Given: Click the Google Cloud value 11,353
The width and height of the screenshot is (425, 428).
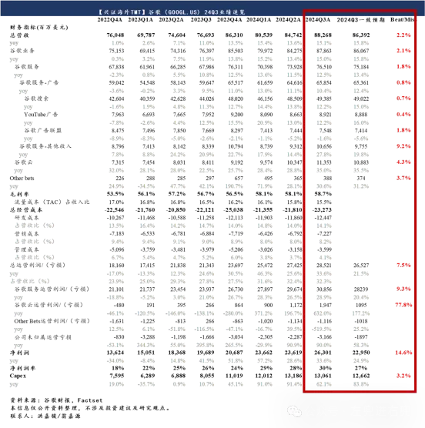Looking at the screenshot, I should (x=323, y=162).
